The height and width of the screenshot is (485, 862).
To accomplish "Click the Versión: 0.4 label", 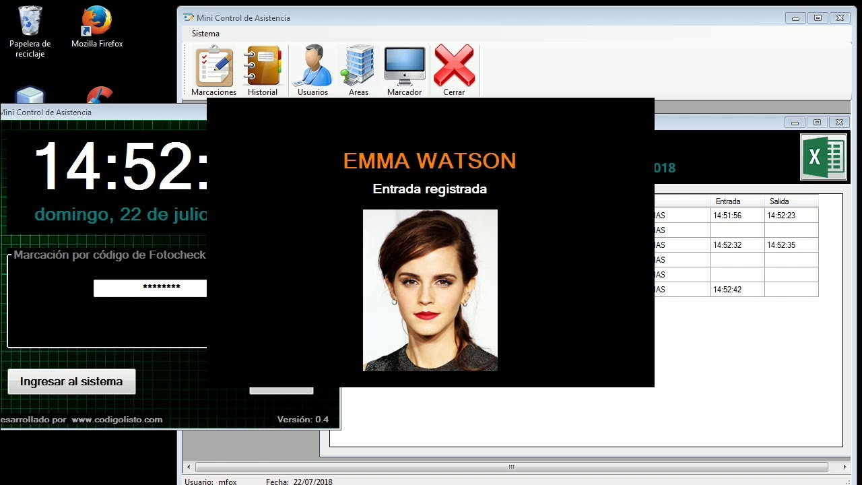I will pos(303,420).
